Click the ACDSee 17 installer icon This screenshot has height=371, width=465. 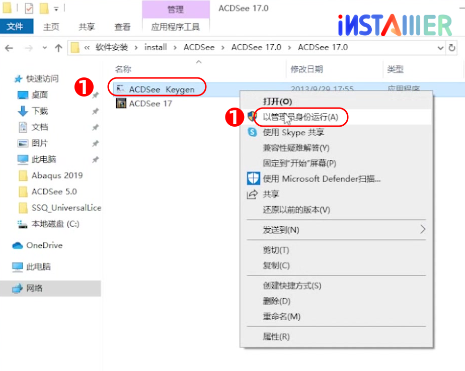(121, 104)
